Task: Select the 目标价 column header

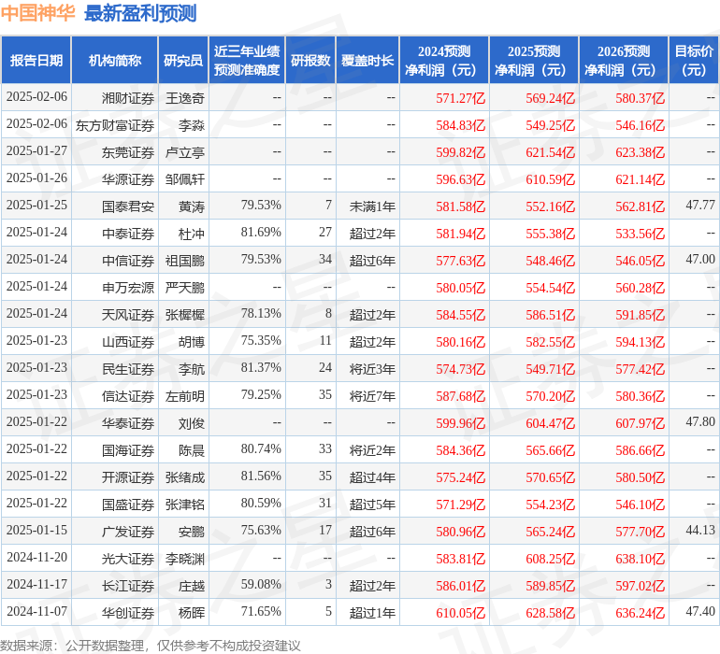Action: point(694,60)
